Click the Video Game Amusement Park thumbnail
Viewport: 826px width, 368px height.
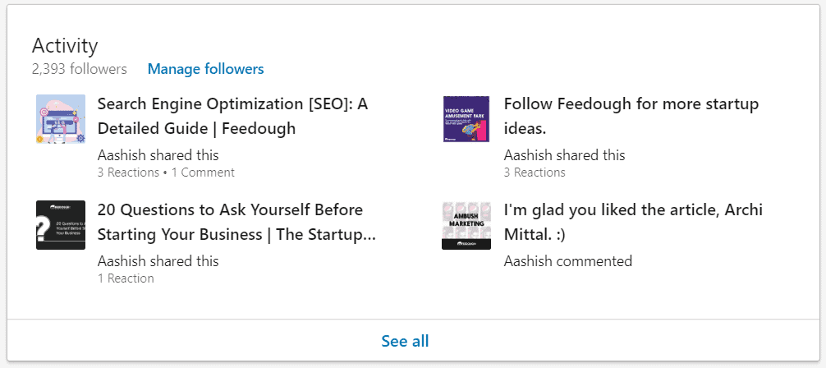[x=466, y=119]
